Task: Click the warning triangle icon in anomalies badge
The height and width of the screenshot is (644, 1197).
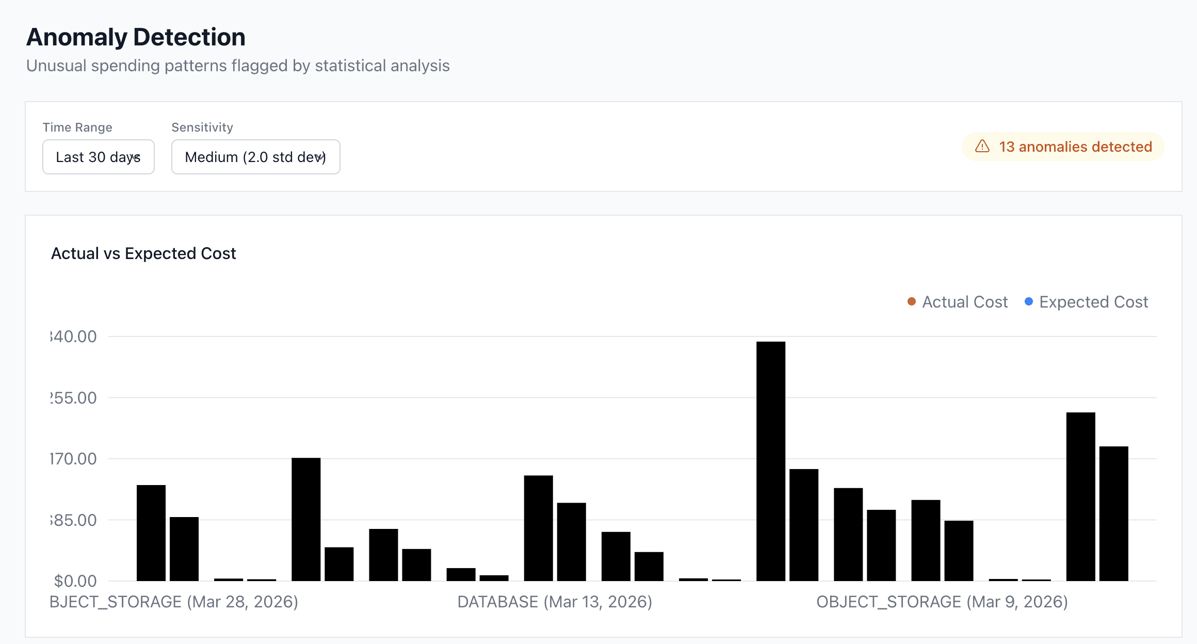Action: click(982, 147)
